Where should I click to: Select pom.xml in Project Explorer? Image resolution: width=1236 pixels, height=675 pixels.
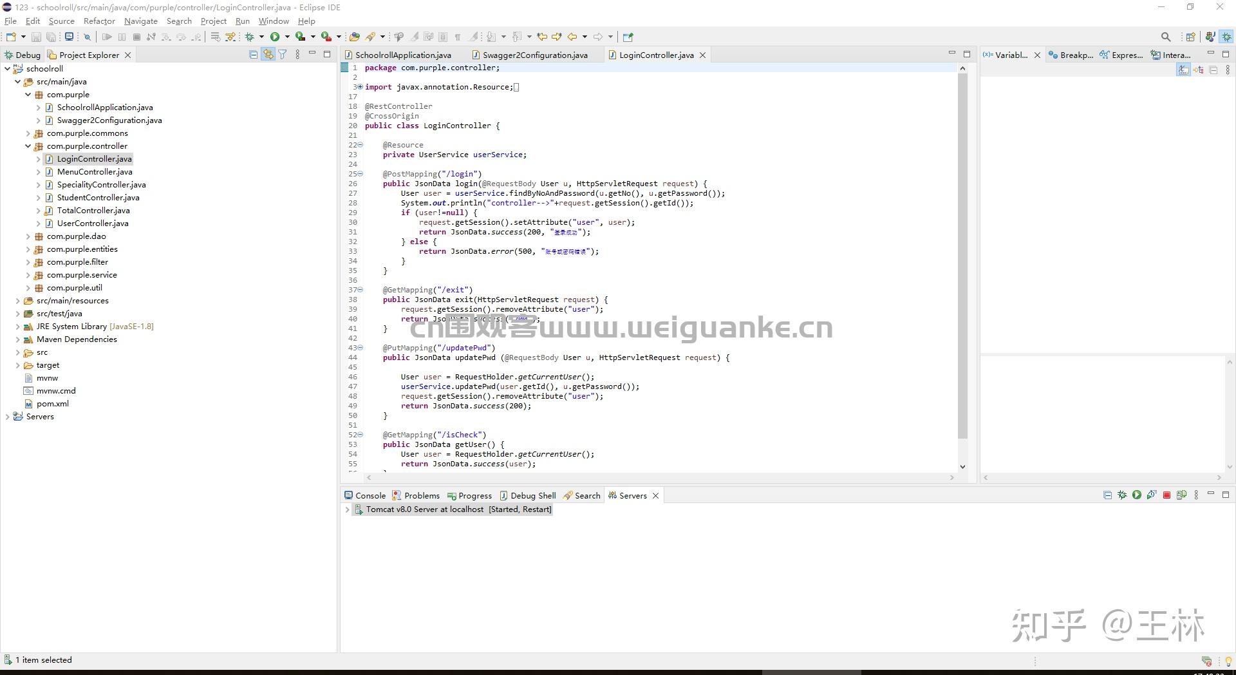point(52,404)
